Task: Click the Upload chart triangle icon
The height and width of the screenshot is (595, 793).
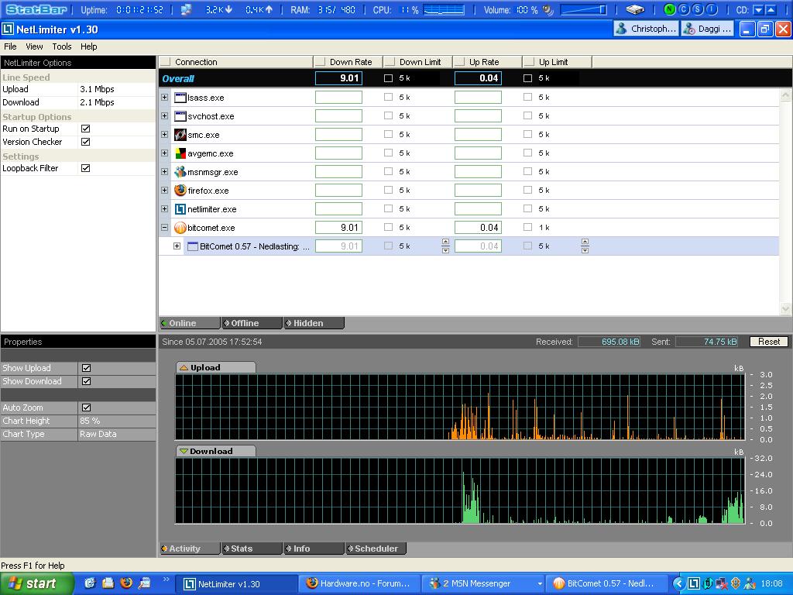Action: pos(184,368)
